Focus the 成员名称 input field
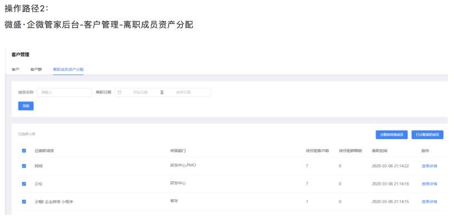The width and height of the screenshot is (454, 219). 64,92
